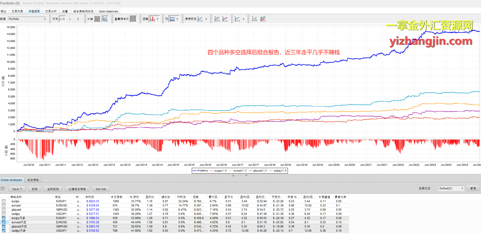481x234 pixels.
Task: Open the Default(2) view dropdown
Action: [451, 188]
